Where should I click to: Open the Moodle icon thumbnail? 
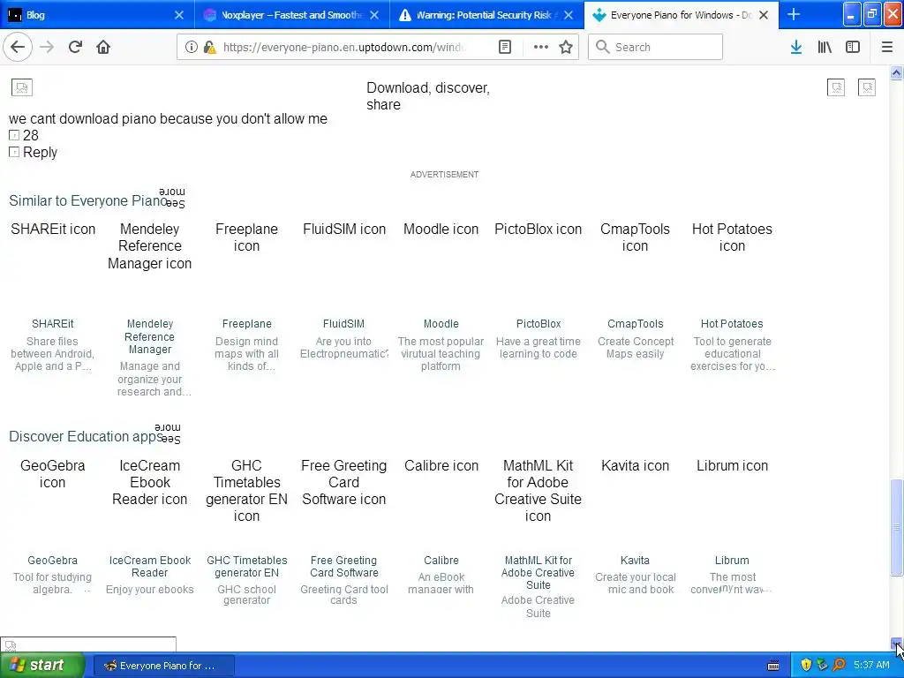click(x=441, y=229)
